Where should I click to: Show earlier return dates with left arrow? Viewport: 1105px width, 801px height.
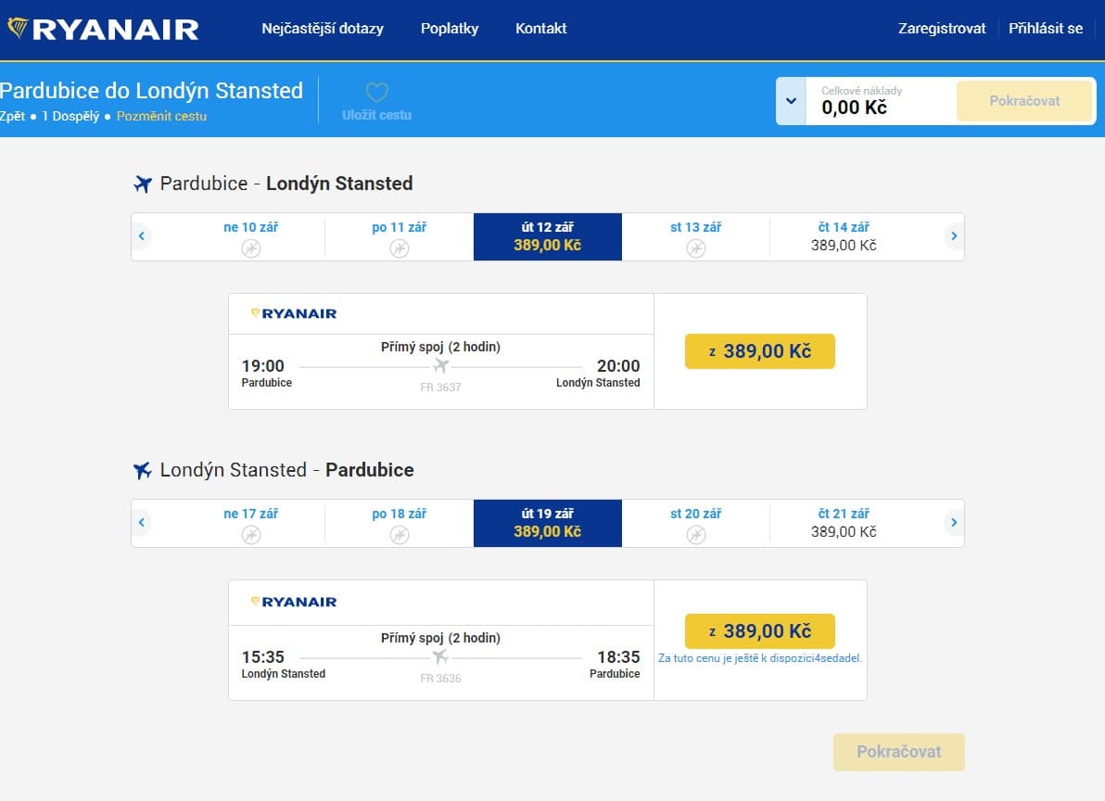click(142, 523)
